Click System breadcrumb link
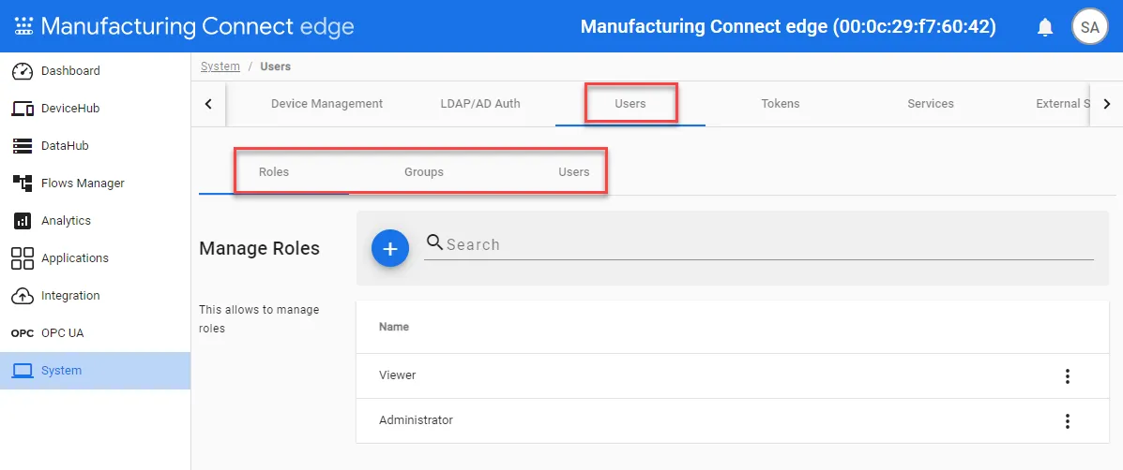 click(x=220, y=66)
